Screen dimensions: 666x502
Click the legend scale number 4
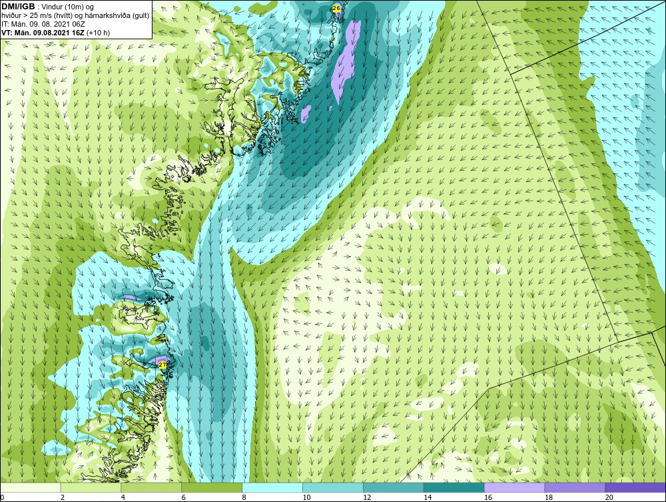(x=123, y=497)
